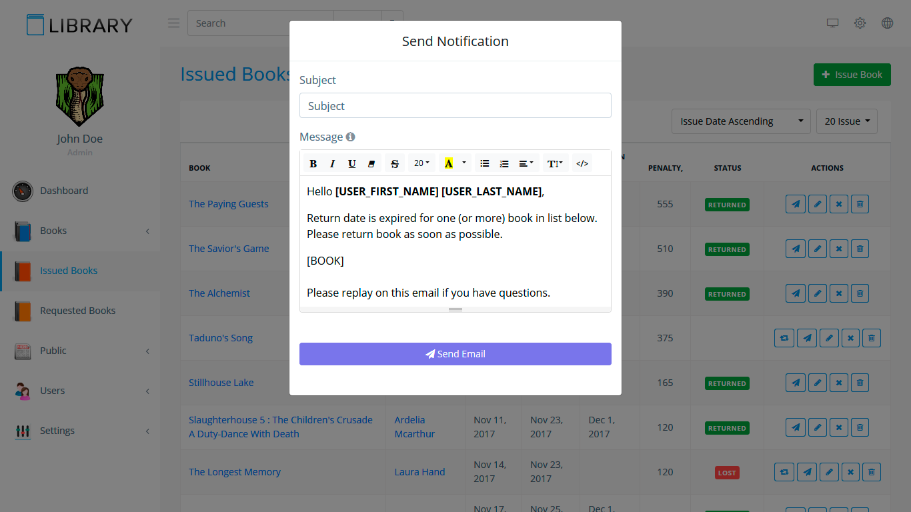Click the hamburger menu icon
911x512 pixels.
coord(174,23)
